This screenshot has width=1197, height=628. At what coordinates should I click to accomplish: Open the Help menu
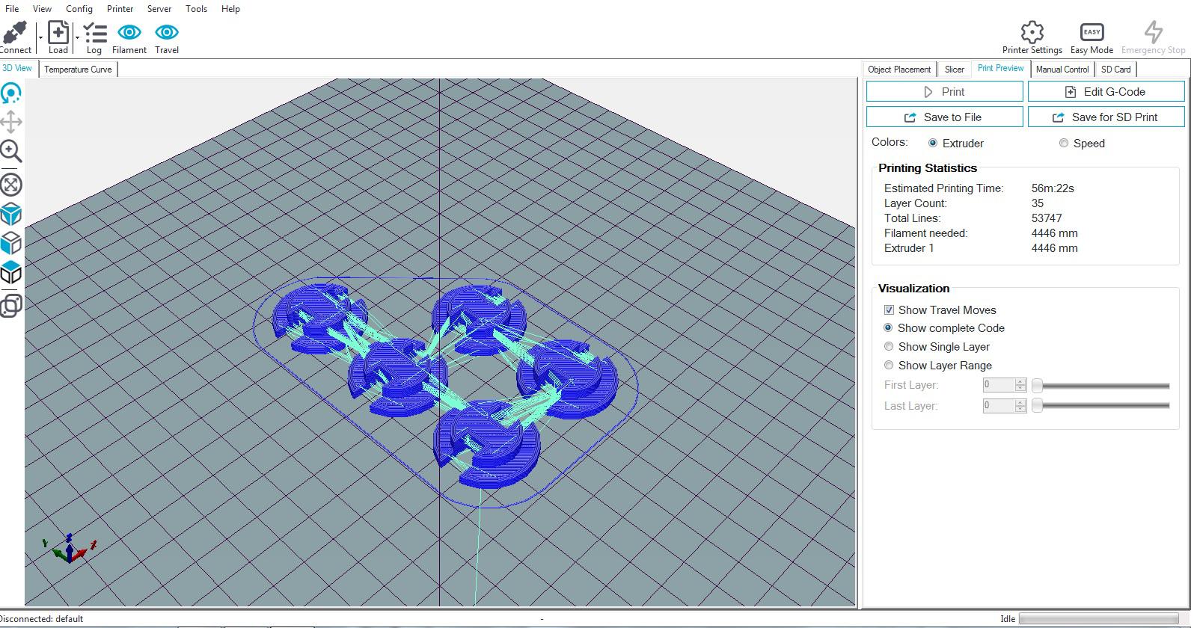pos(230,9)
